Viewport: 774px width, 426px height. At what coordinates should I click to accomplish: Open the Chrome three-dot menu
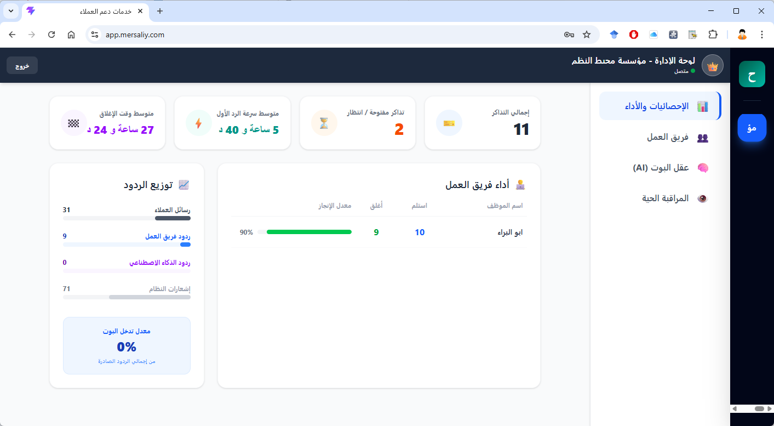coord(762,34)
